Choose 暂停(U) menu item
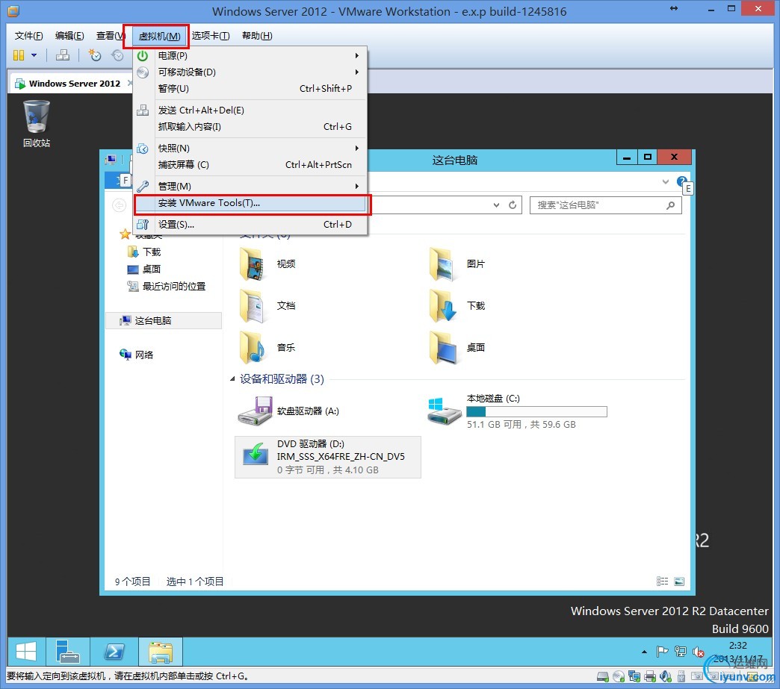 251,89
